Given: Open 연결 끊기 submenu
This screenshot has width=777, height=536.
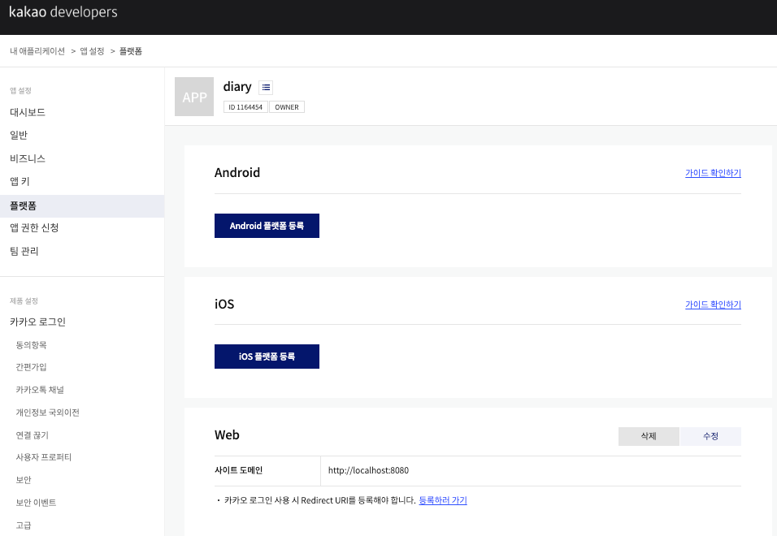Looking at the screenshot, I should 33,435.
